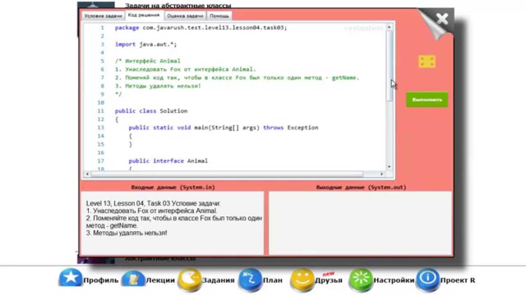Open the Оценка задачи tab
Screen dimensions: 526x295
point(185,16)
